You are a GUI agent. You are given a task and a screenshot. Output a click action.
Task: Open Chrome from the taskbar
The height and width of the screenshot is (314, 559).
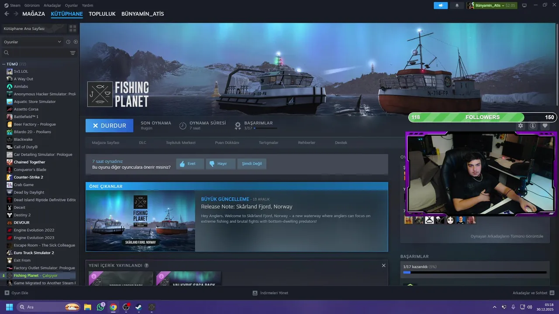pos(113,307)
